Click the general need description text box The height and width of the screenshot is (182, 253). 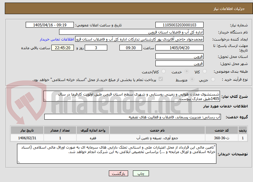(x=132, y=96)
